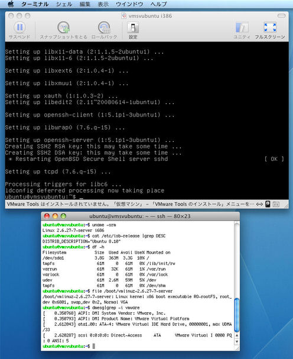Click the ssh Terminal window title bar text
Image resolution: width=293 pixels, height=359 pixels.
[x=140, y=216]
